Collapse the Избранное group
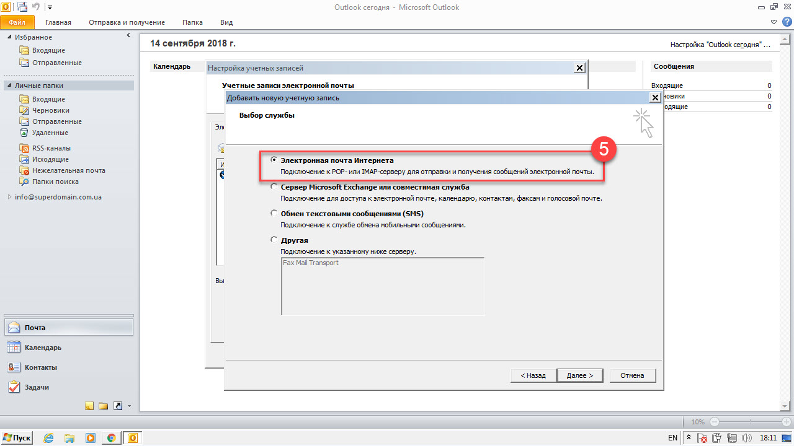 9,37
